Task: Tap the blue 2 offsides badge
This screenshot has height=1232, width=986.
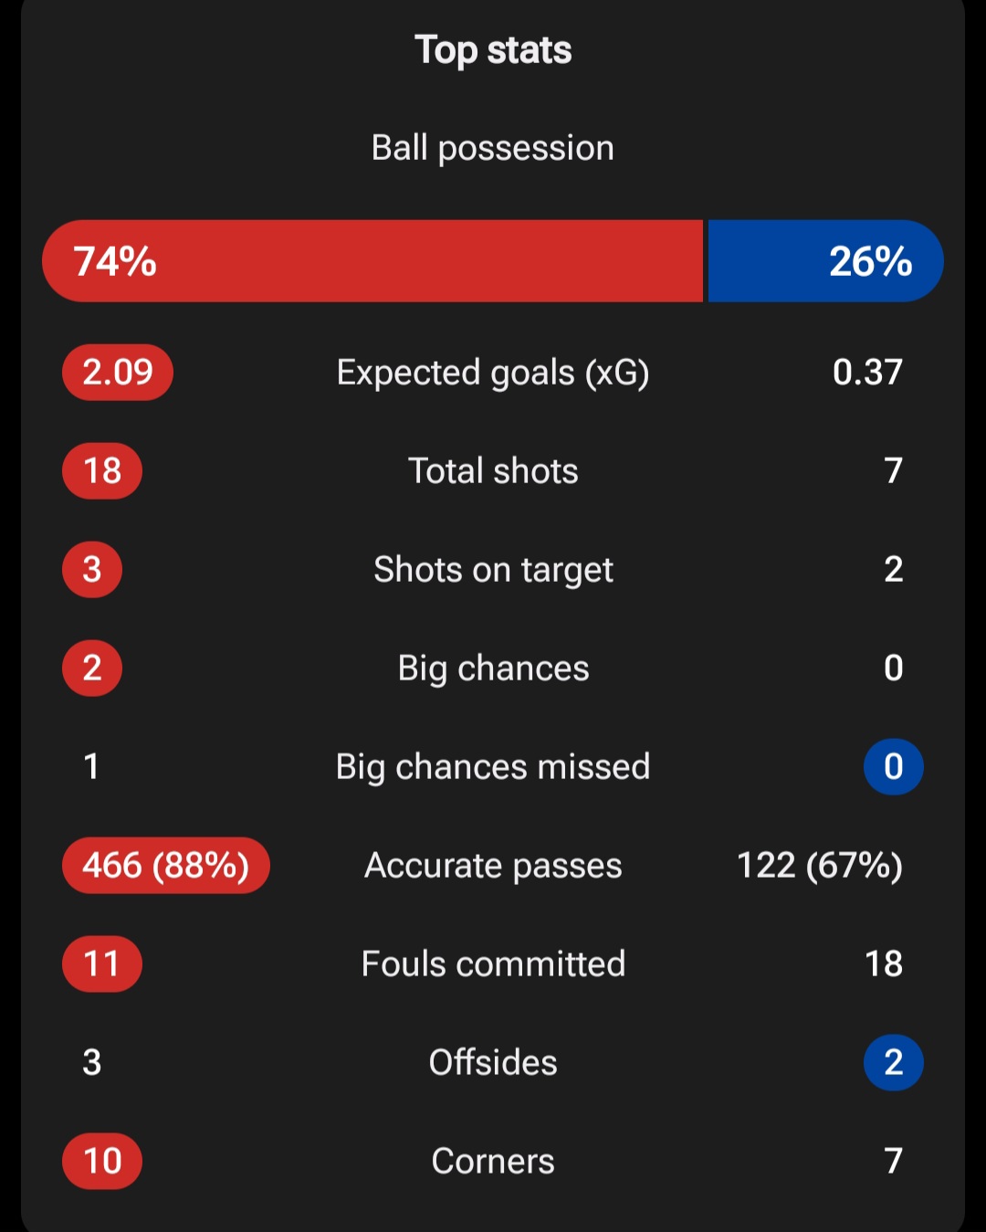Action: pos(894,1062)
